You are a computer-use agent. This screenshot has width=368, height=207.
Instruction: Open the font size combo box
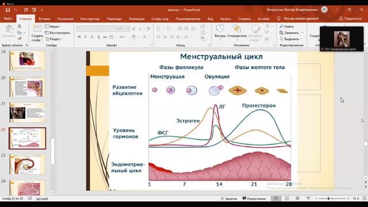tap(124, 29)
